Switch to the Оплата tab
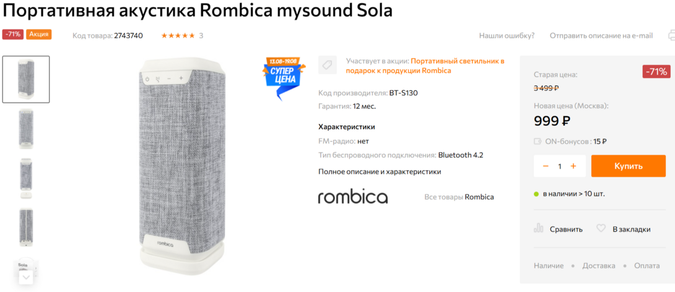This screenshot has width=675, height=292. [x=647, y=265]
